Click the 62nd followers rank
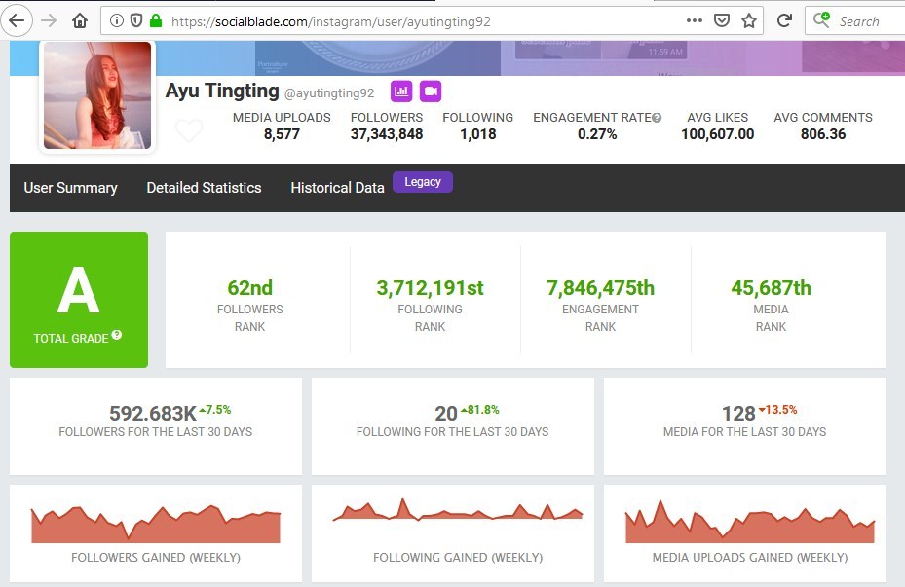 [x=250, y=288]
